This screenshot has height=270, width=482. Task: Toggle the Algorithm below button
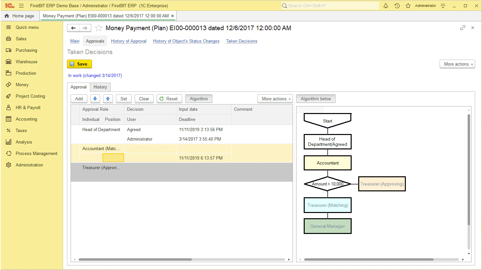click(x=316, y=99)
